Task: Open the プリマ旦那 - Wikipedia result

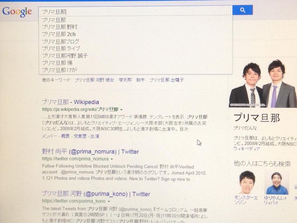Action: (x=70, y=102)
